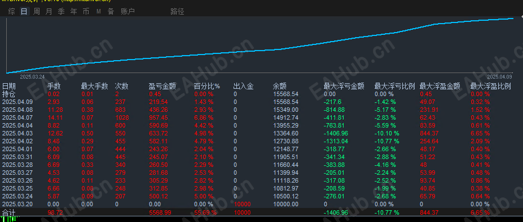Click the 最大浮亏金额 column header

(x=344, y=87)
